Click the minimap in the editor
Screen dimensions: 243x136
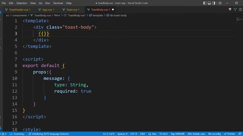pos(240,20)
